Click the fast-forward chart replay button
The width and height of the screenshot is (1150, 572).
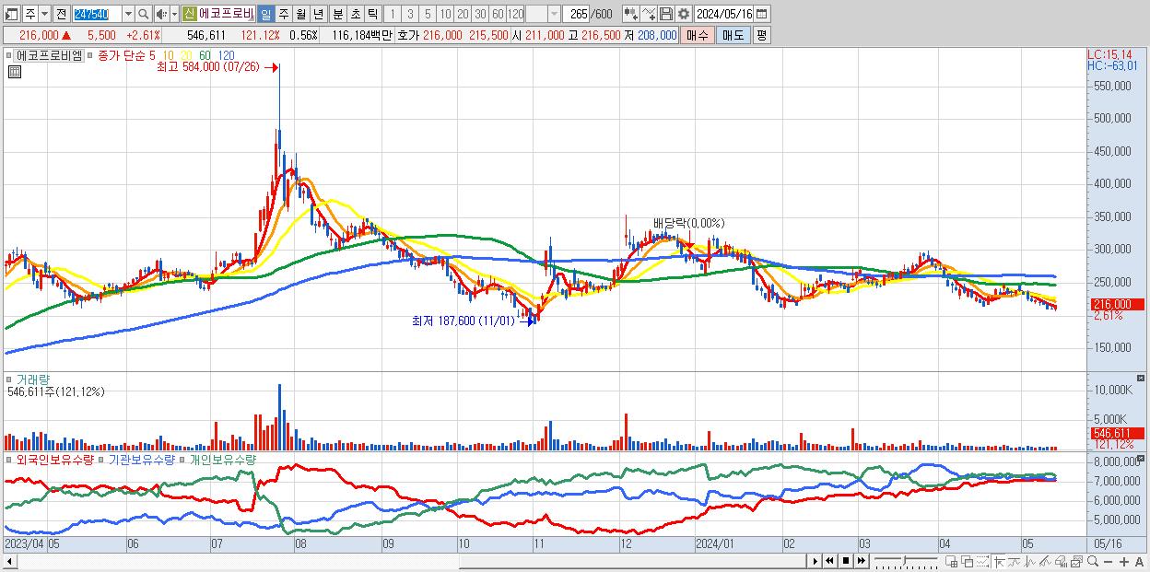coord(861,561)
